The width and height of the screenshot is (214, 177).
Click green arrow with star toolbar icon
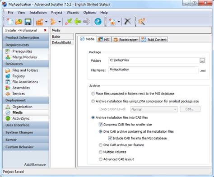(x=69, y=22)
